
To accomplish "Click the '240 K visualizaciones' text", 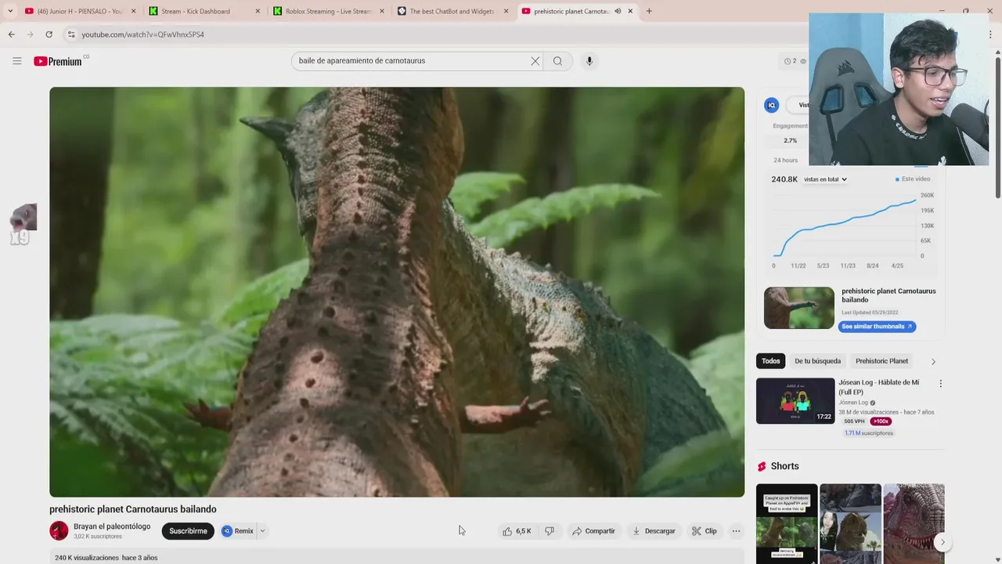I will [x=87, y=558].
